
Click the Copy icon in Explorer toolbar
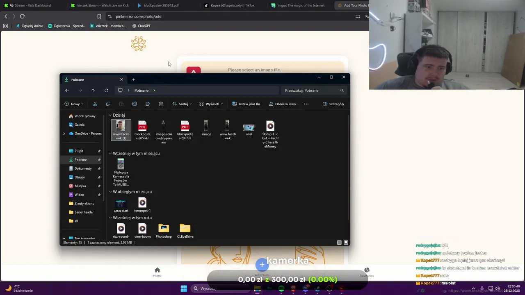[x=108, y=104]
